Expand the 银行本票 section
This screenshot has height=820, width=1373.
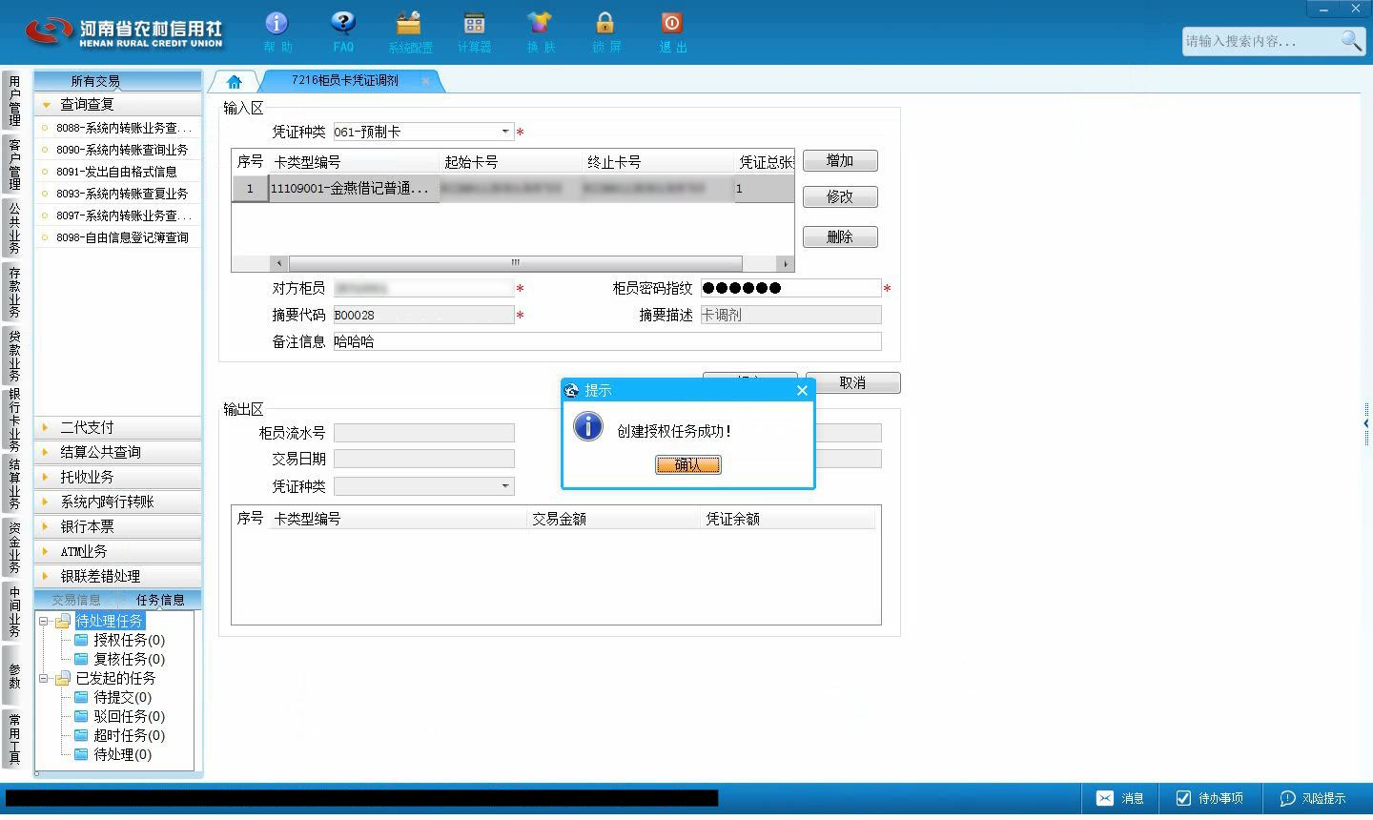118,526
